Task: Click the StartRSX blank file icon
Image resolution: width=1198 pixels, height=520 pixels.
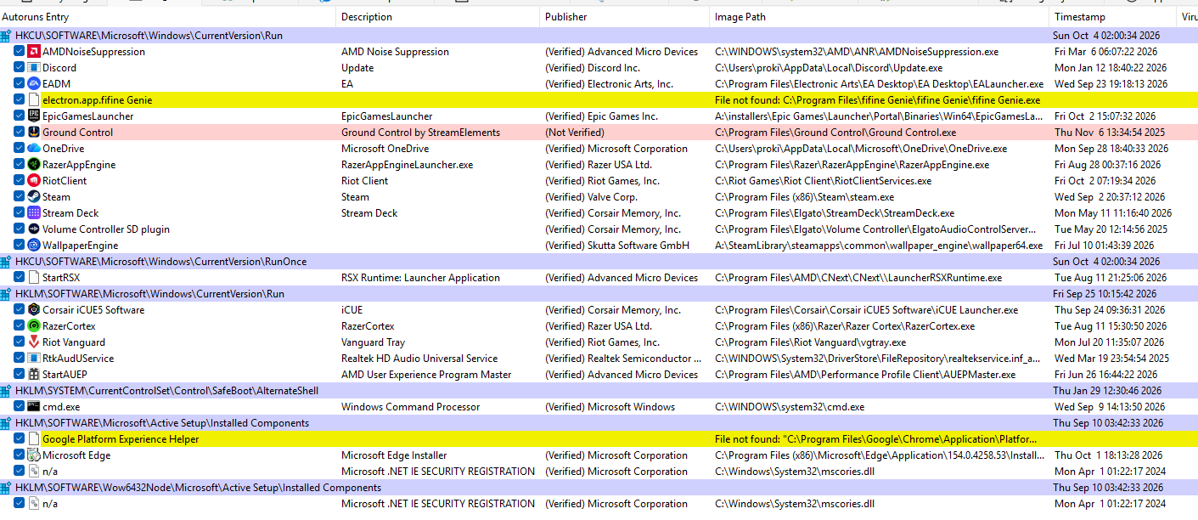Action: tap(34, 278)
